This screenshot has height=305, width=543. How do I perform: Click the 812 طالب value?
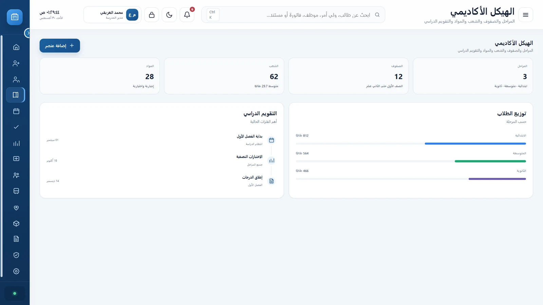pyautogui.click(x=302, y=136)
